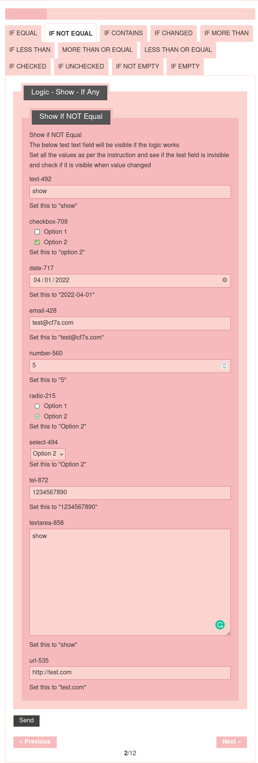Select the Option 1 radio button
Image resolution: width=258 pixels, height=763 pixels.
37,406
